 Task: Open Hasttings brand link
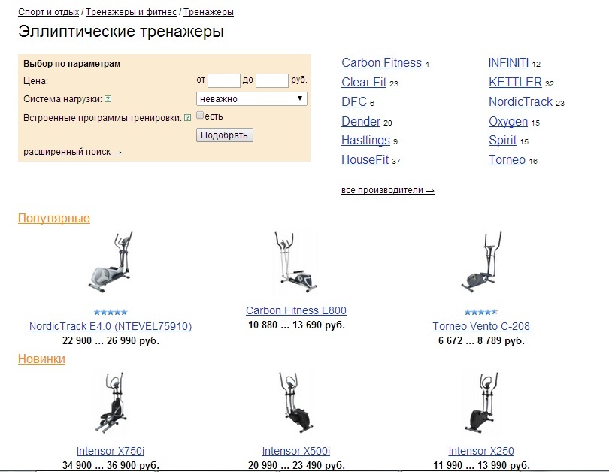tap(365, 140)
